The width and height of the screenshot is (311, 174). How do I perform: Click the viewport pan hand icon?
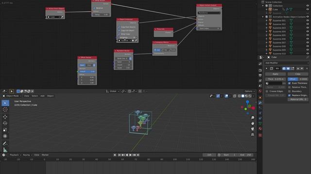pyautogui.click(x=253, y=123)
